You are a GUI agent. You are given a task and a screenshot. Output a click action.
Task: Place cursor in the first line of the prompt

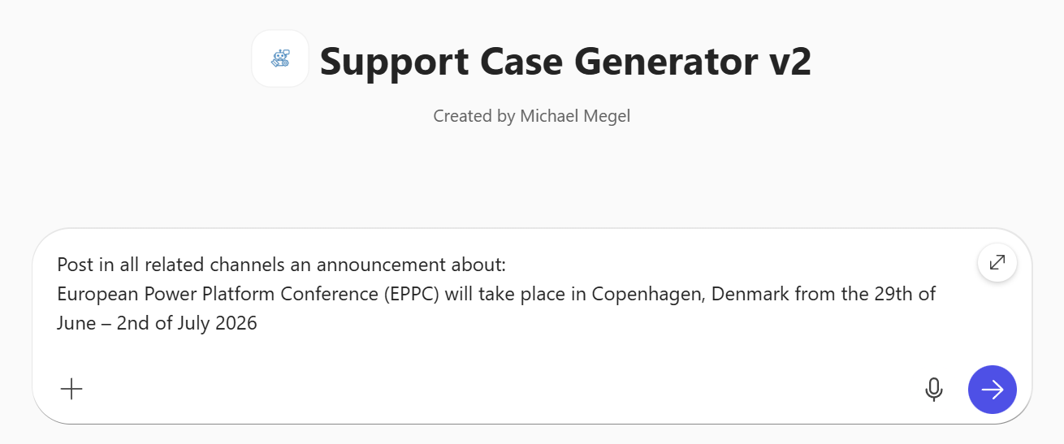click(x=281, y=265)
